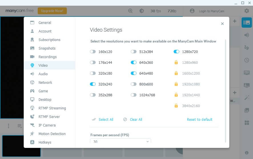Click Login to ManyCam

(212, 11)
